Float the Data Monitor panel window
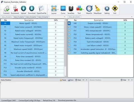Screen dimensions: 134x102 coord(83,80)
